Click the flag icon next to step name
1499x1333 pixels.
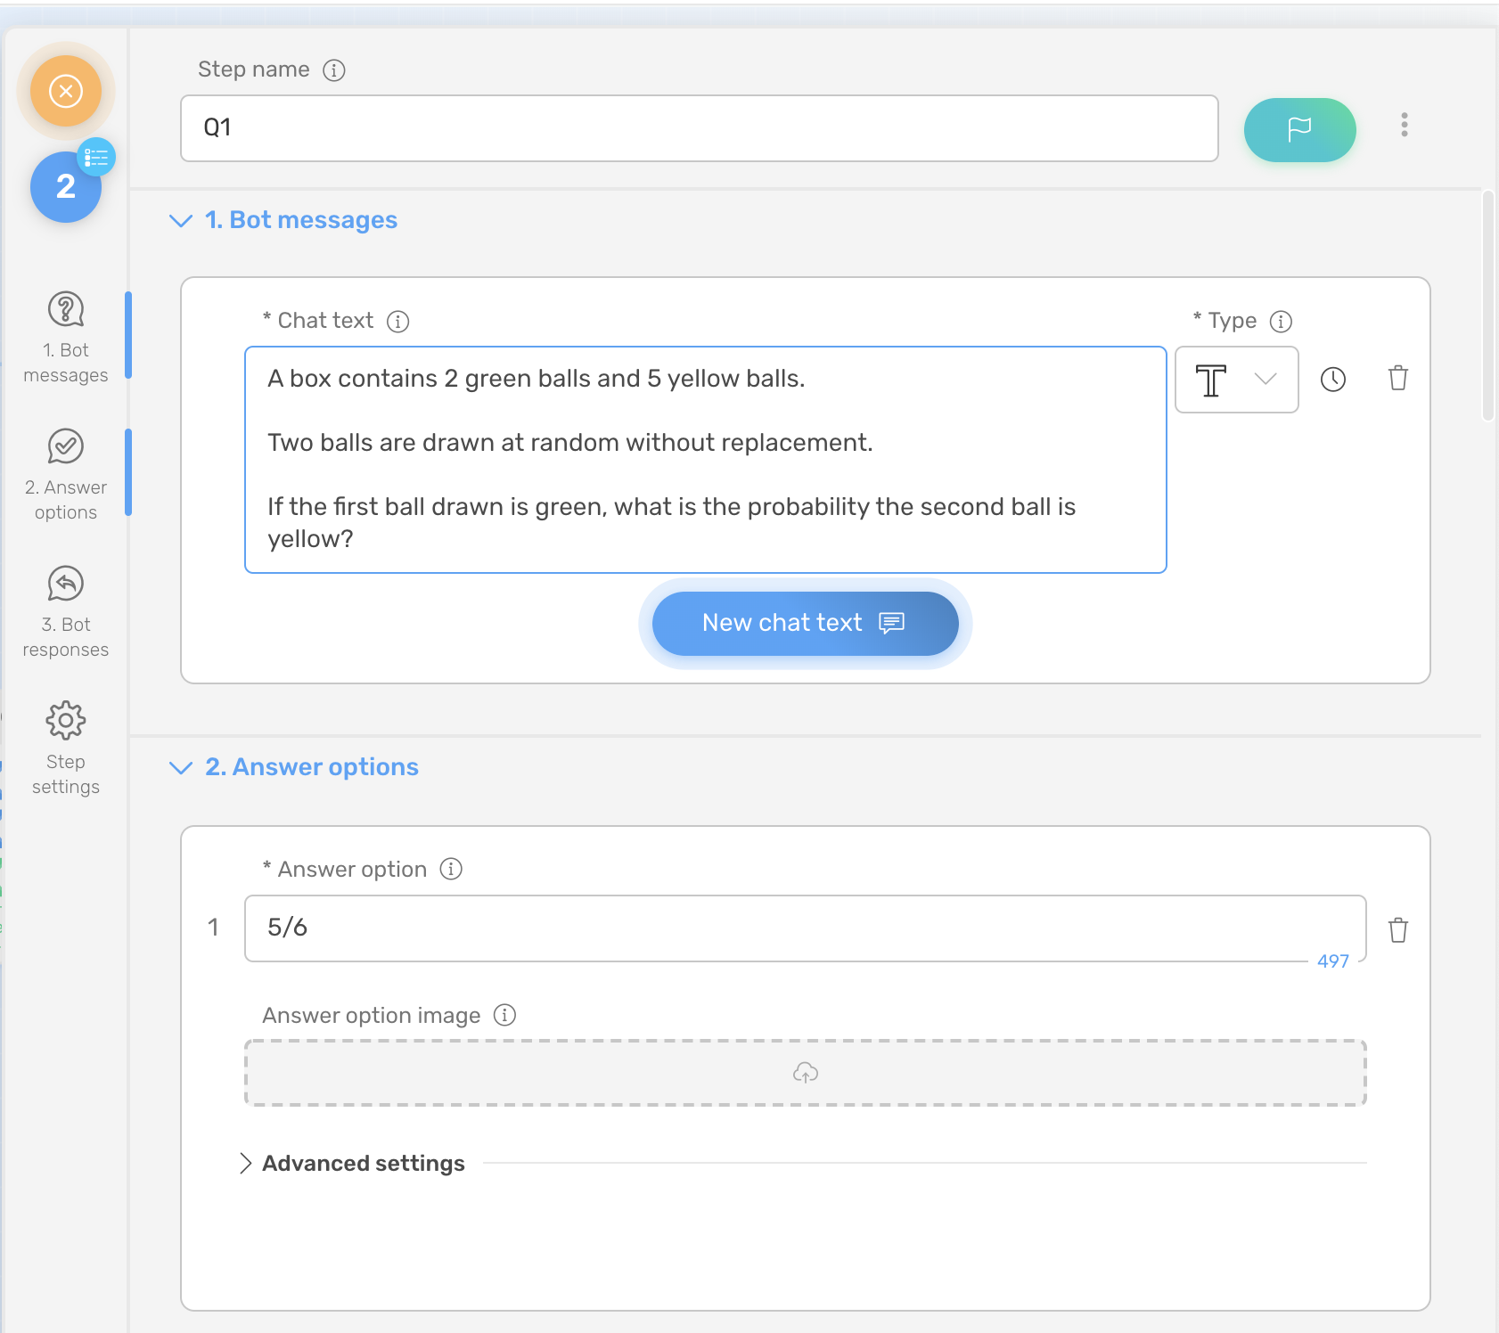1299,128
